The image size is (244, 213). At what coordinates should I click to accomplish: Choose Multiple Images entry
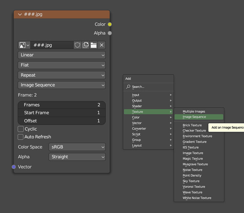(199, 111)
